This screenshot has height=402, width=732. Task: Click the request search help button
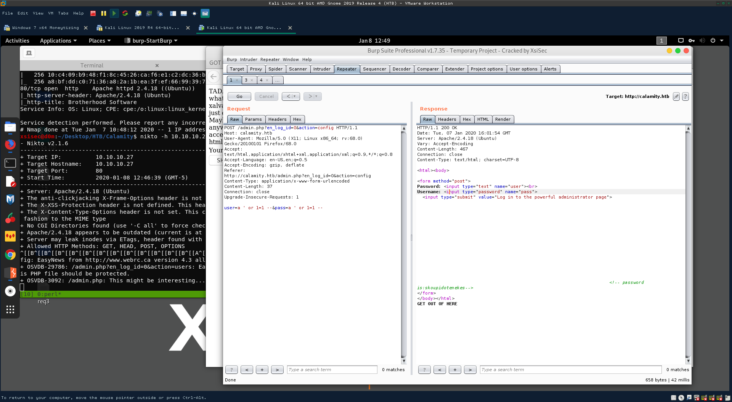(231, 370)
